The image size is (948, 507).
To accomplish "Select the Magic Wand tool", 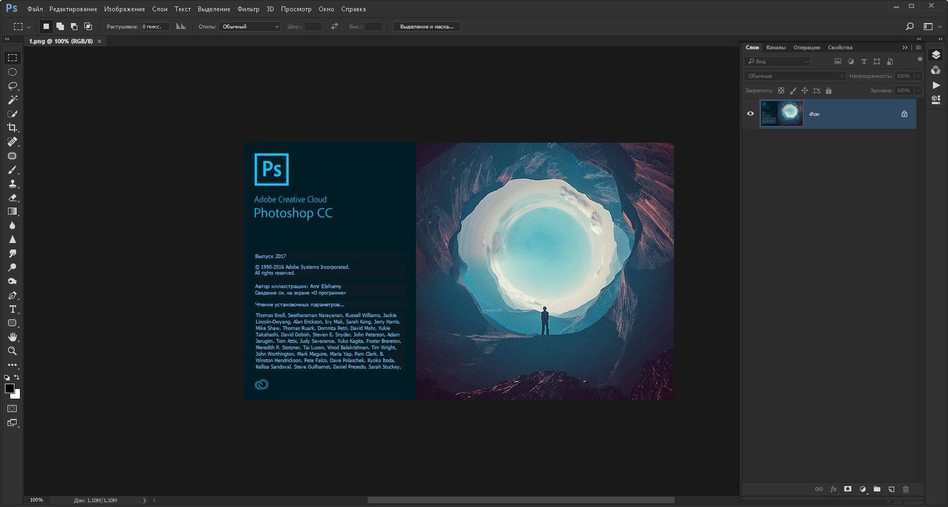I will (12, 100).
